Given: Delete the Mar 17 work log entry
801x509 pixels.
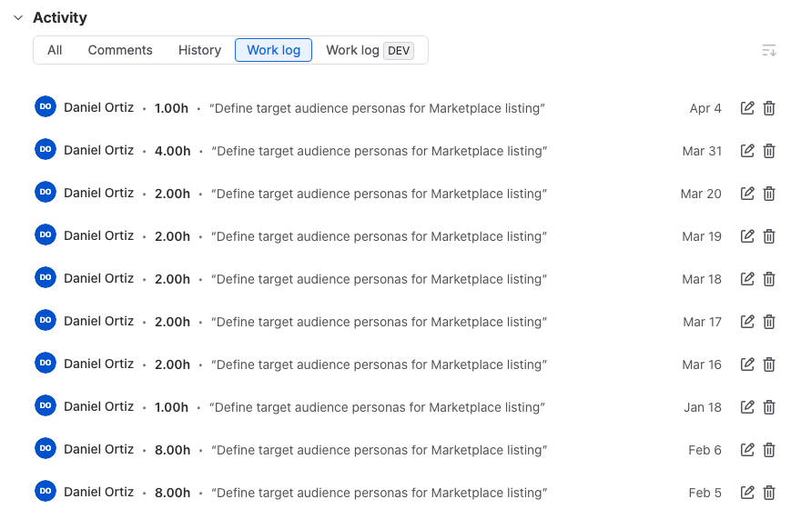Looking at the screenshot, I should click(769, 322).
